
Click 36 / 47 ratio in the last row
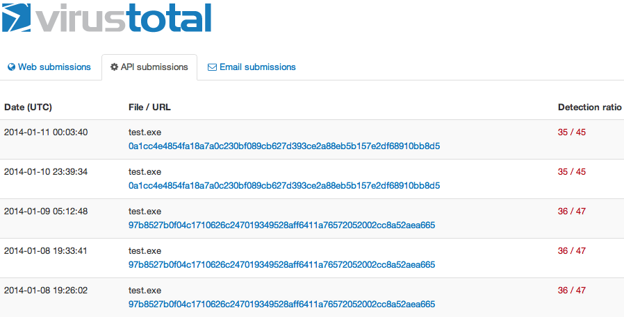pyautogui.click(x=572, y=290)
